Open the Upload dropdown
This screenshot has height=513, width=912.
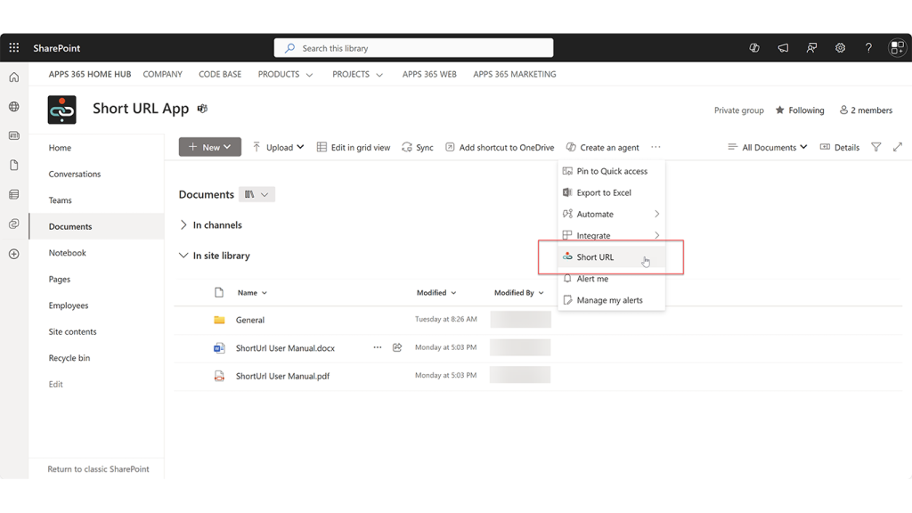[x=278, y=147]
